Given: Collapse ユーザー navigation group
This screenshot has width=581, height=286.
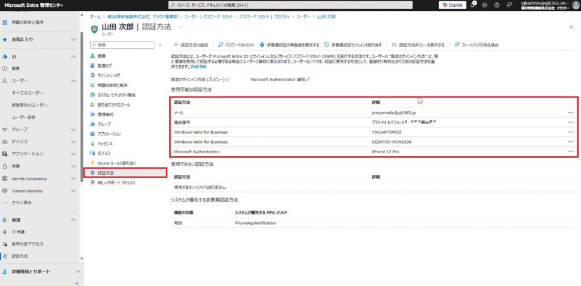Looking at the screenshot, I should pos(73,81).
